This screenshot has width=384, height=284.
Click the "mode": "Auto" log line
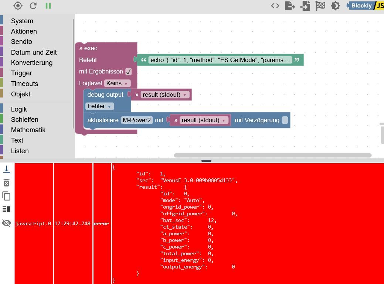point(182,200)
